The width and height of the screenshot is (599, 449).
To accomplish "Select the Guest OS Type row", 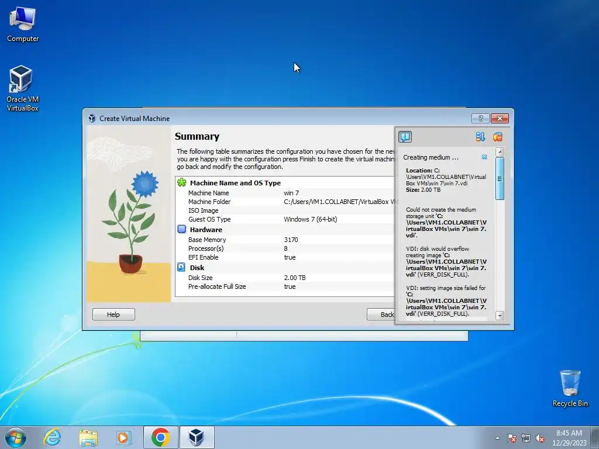I will tap(285, 219).
